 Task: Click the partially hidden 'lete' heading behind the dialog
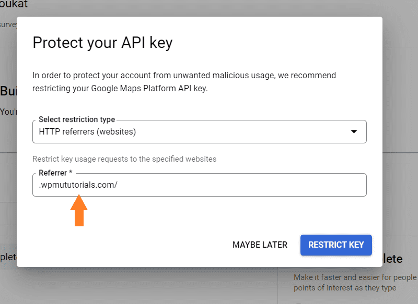point(392,259)
